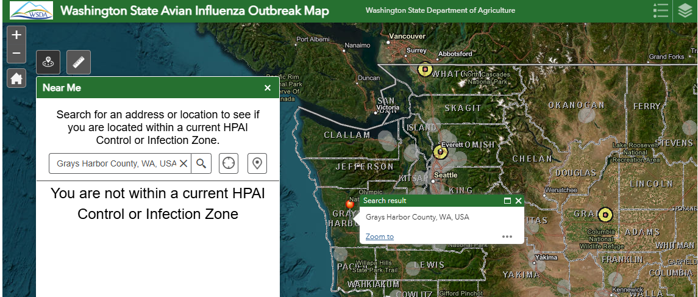Maximize the Search result popup
Viewport: 698px width, 297px height.
click(x=507, y=201)
